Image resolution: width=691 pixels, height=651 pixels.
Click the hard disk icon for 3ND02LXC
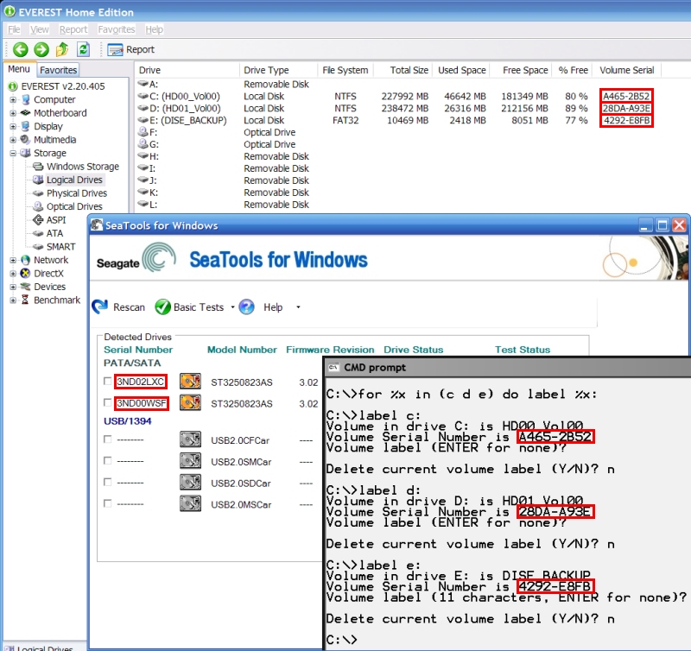click(x=190, y=381)
